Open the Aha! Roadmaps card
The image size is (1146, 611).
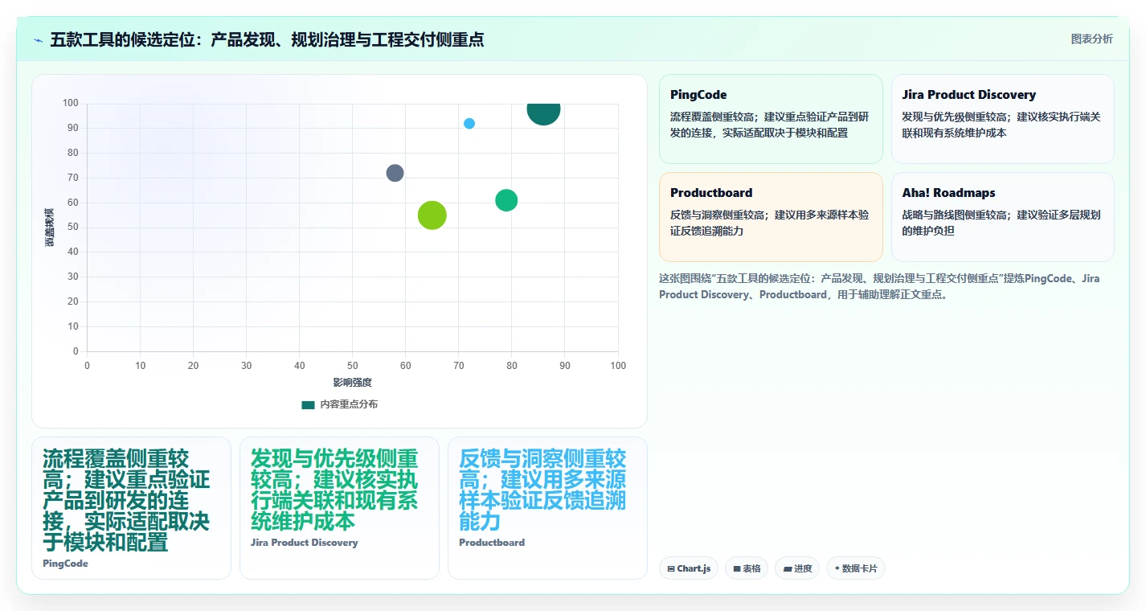click(1002, 217)
